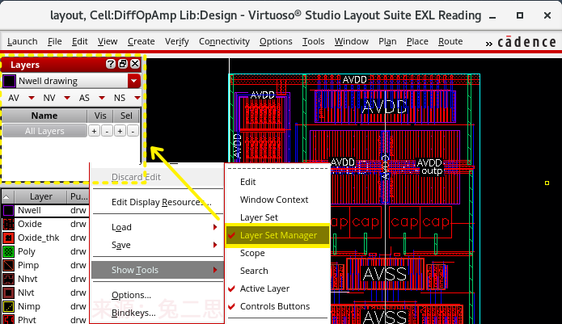The height and width of the screenshot is (324, 562).
Task: Uncheck Layer Set Manager
Action: coord(277,235)
